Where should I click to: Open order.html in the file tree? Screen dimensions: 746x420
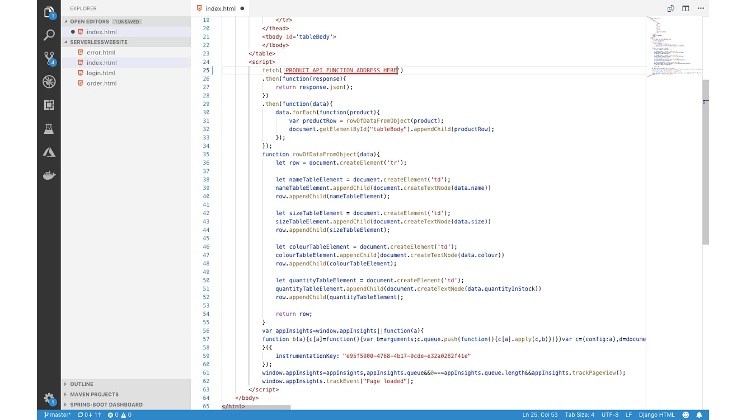tap(126, 83)
